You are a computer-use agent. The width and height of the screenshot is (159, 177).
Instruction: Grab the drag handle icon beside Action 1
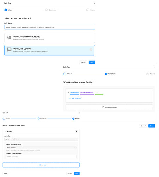(5, 131)
